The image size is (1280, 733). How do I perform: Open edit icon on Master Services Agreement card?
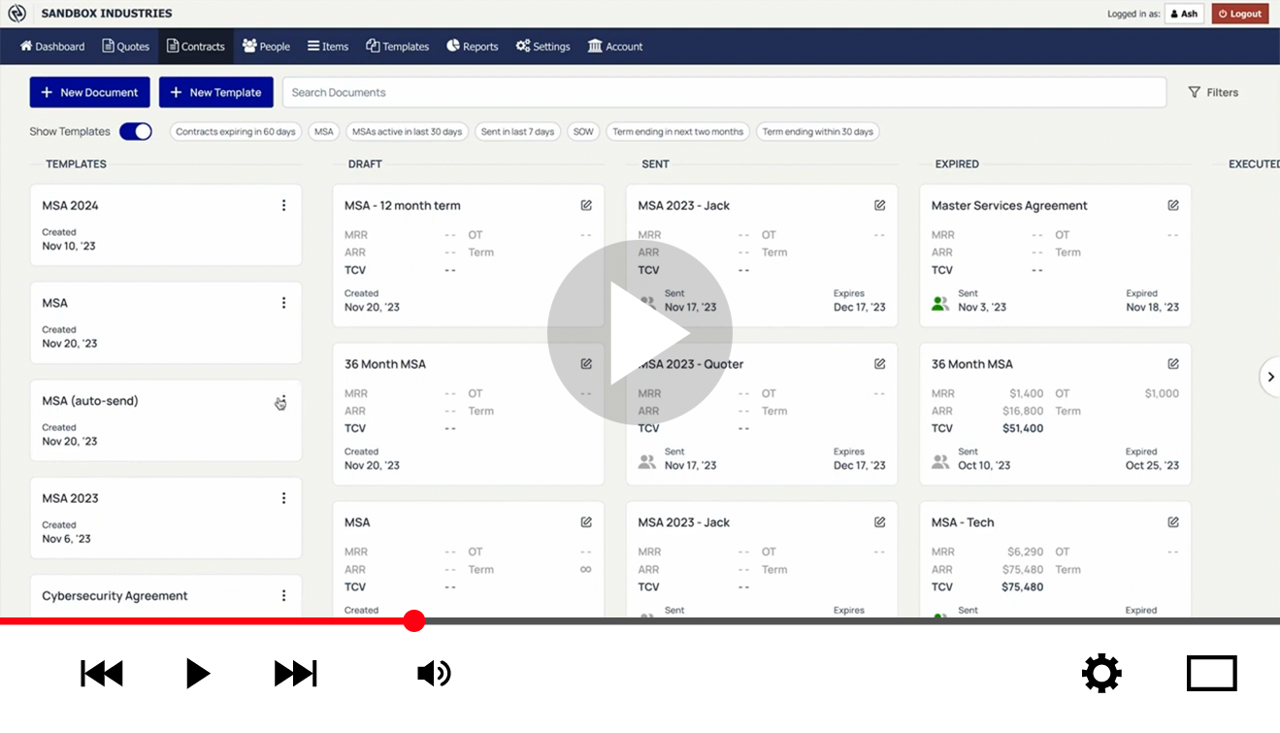1173,206
